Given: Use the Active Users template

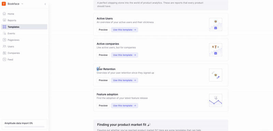Looking at the screenshot, I should 125,30.
